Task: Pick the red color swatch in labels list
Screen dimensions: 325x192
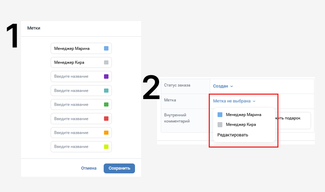Action: point(106,118)
